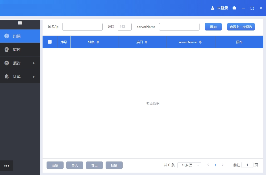Sort the 端口 column by its arrows
The height and width of the screenshot is (175, 266).
pos(146,42)
